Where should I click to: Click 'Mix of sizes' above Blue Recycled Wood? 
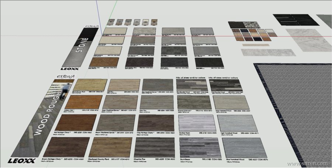[x=190, y=78]
